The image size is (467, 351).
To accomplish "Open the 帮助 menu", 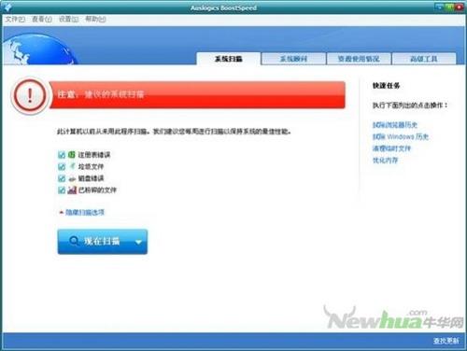I will (x=95, y=20).
